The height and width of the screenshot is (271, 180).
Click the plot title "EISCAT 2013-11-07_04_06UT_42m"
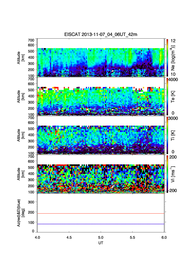101,34
